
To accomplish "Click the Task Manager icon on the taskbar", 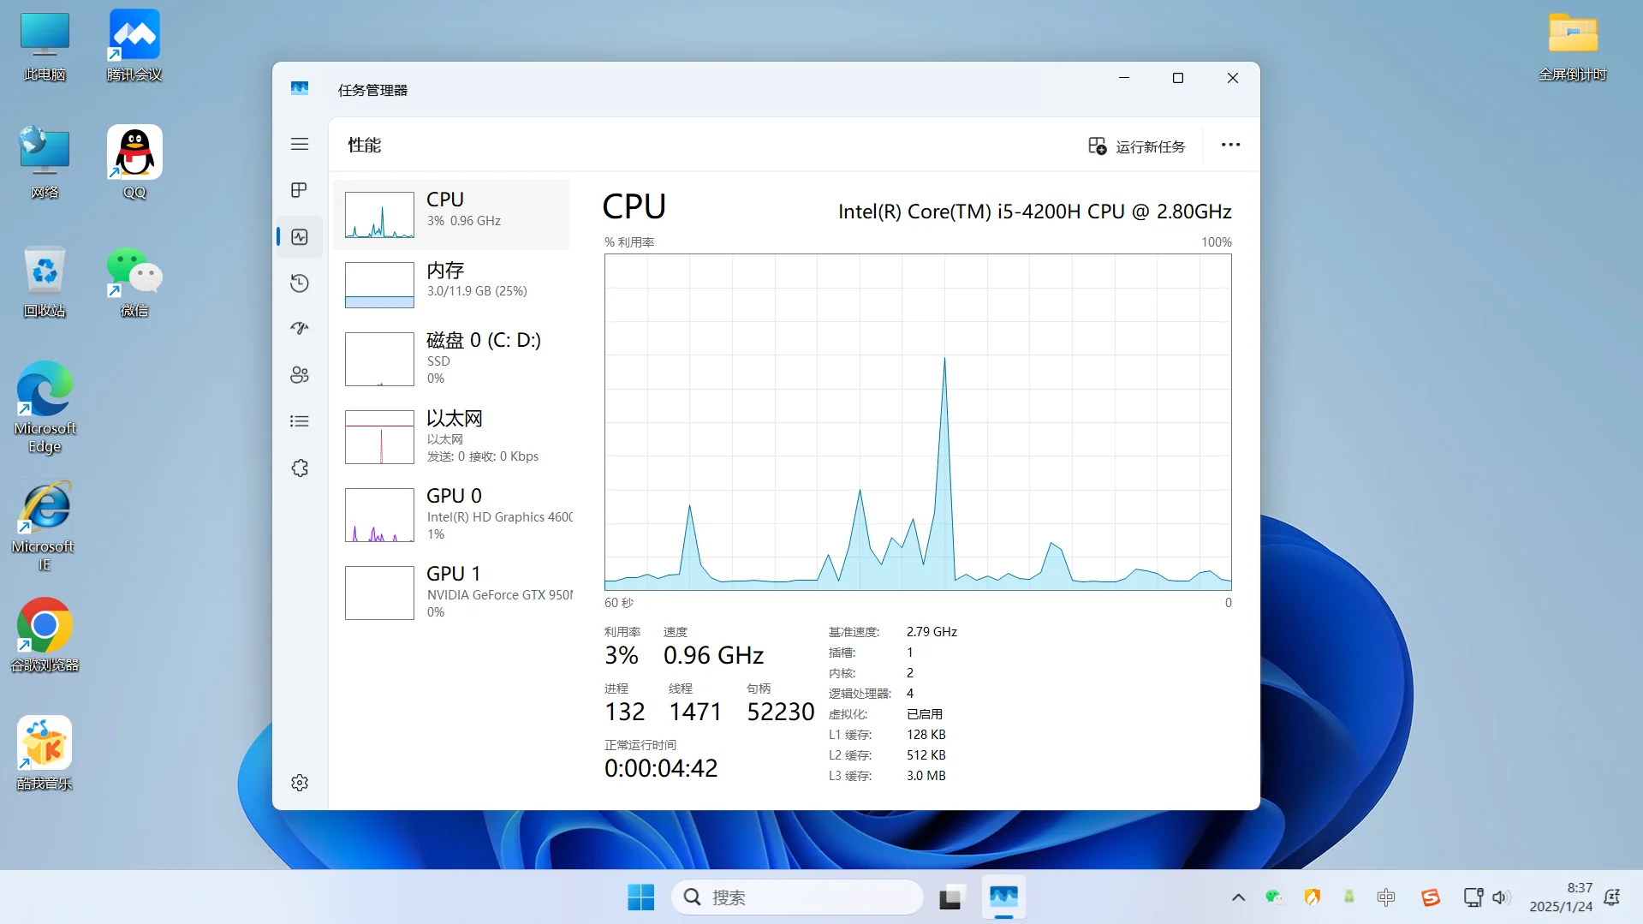I will tap(1003, 897).
